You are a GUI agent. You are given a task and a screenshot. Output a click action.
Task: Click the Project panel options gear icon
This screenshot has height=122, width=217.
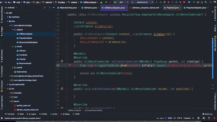pyautogui.click(x=50, y=8)
